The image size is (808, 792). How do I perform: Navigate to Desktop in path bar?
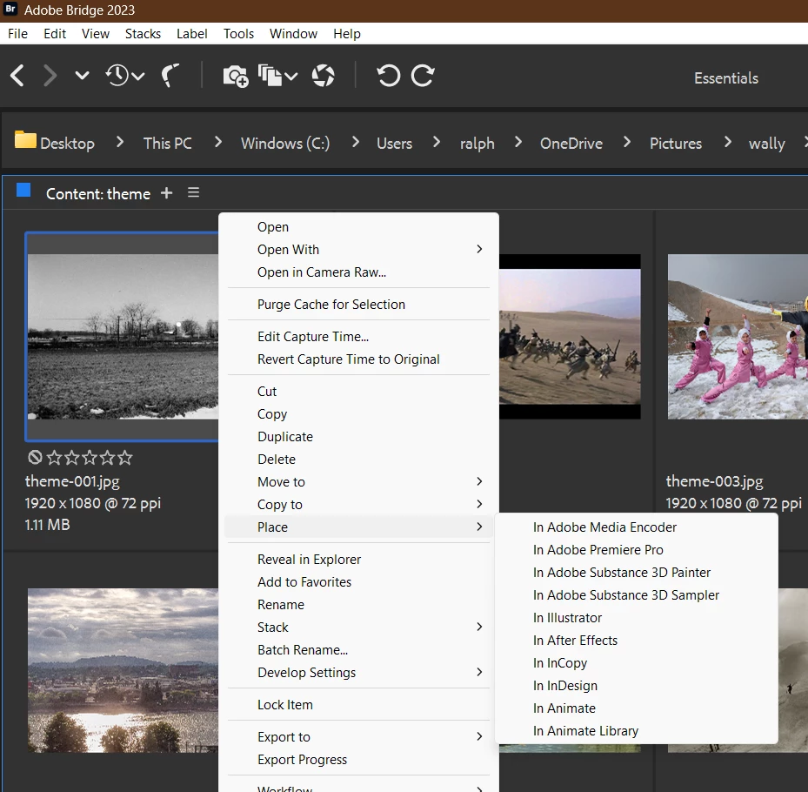68,144
